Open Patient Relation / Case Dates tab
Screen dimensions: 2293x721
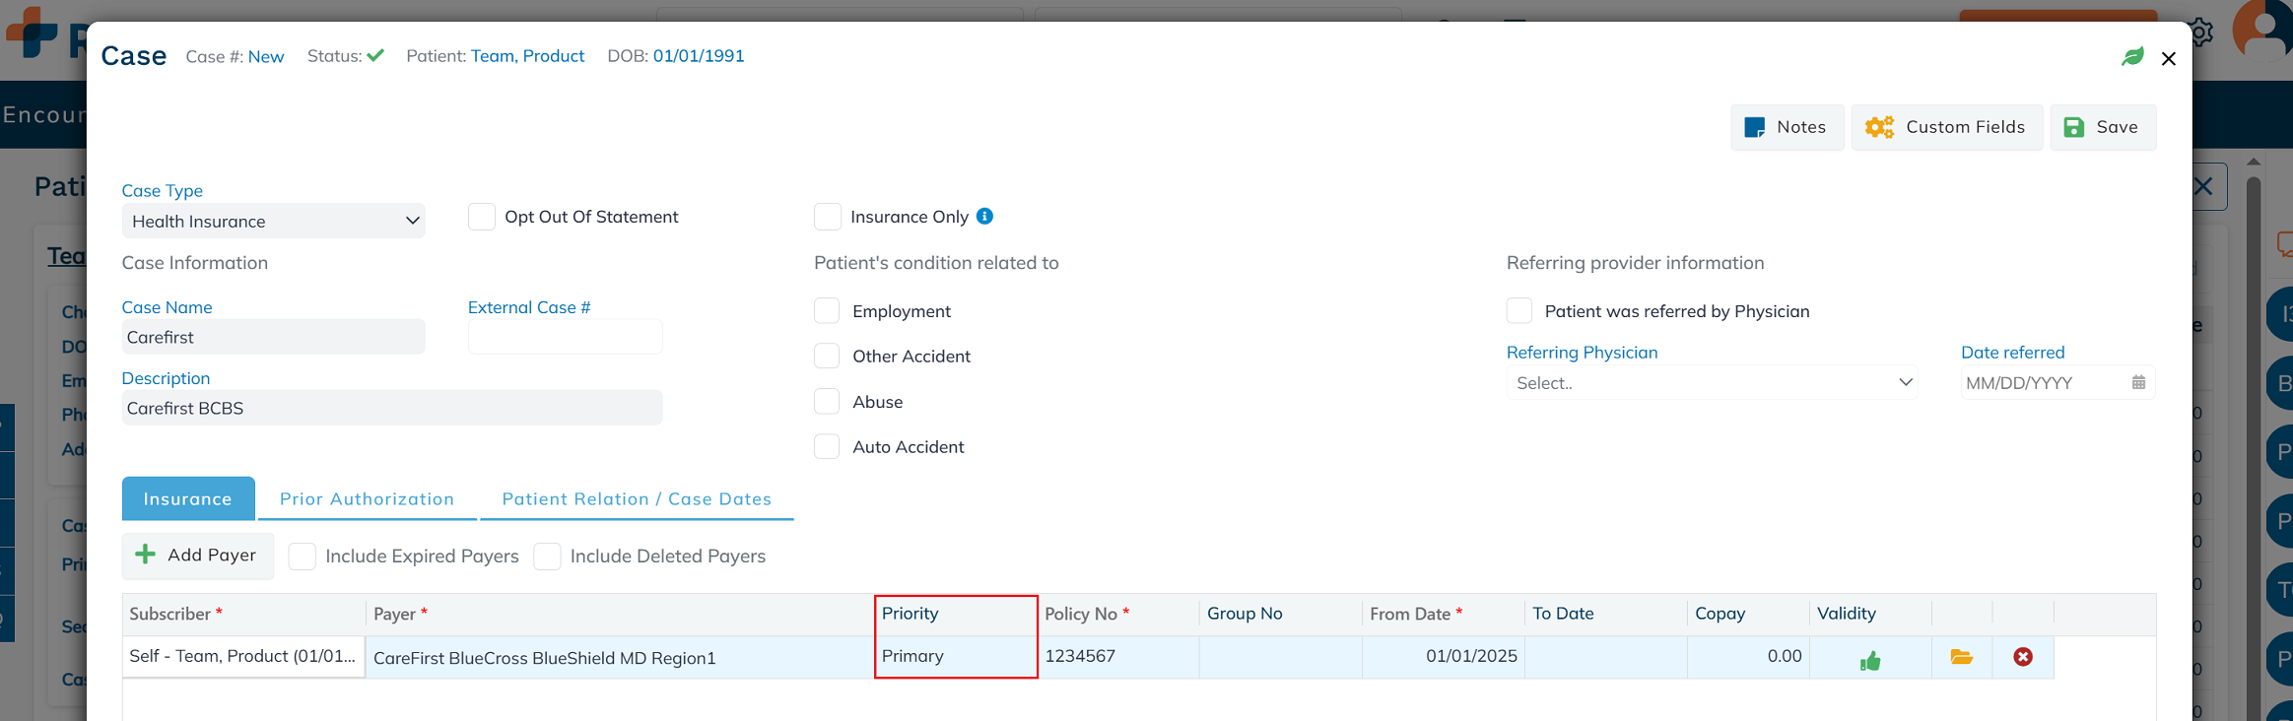click(x=637, y=499)
